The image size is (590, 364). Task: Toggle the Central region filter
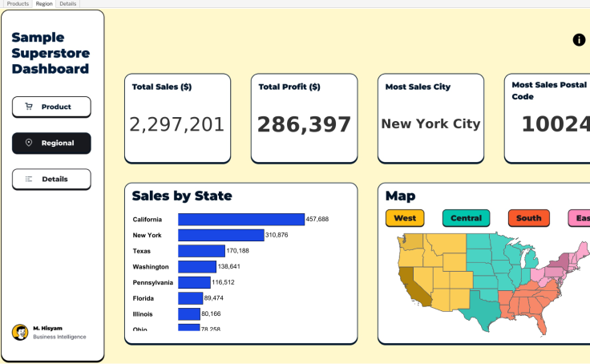pos(466,218)
